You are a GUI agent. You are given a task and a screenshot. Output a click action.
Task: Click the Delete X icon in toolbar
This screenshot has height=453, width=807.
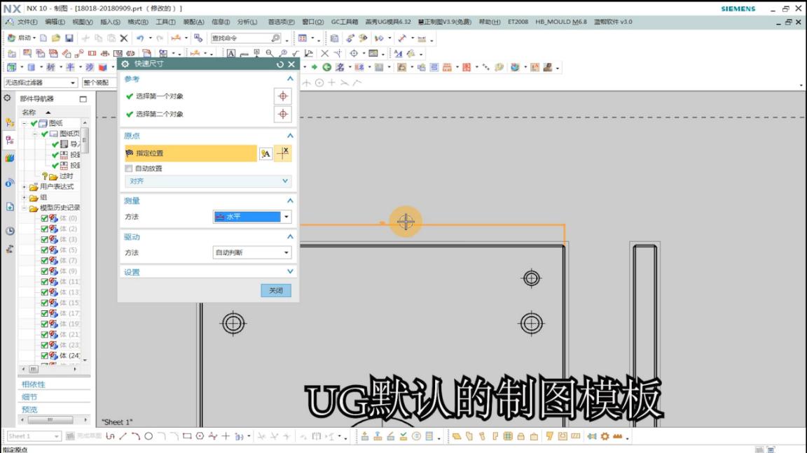124,38
